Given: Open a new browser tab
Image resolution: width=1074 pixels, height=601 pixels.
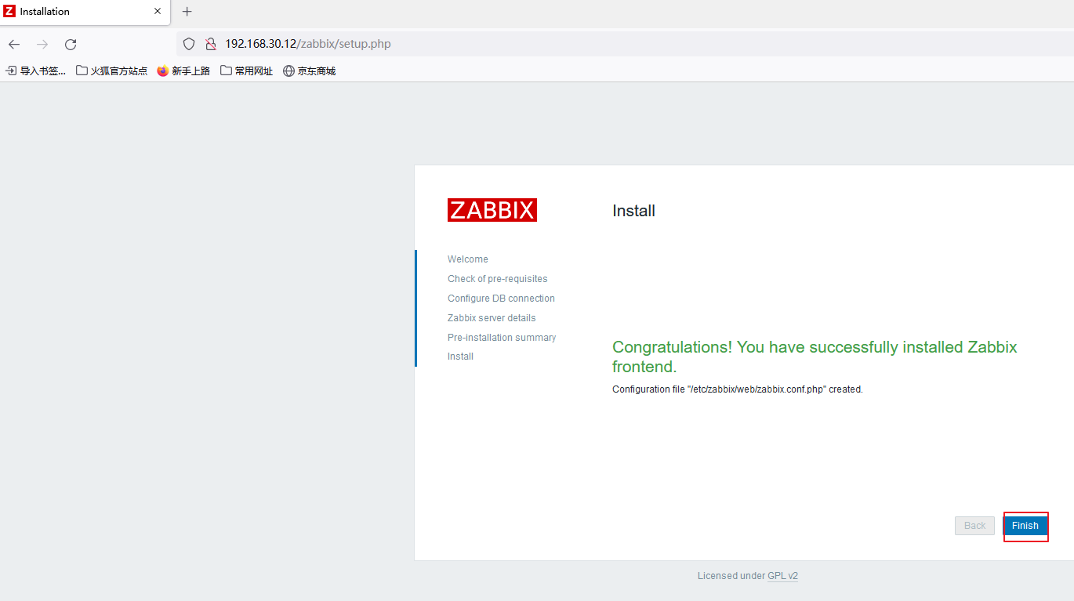Looking at the screenshot, I should (187, 12).
